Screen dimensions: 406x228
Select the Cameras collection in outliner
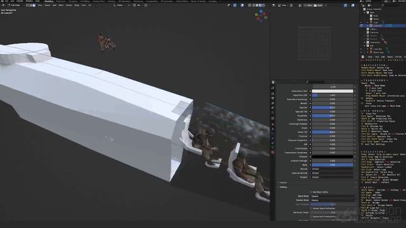374,32
